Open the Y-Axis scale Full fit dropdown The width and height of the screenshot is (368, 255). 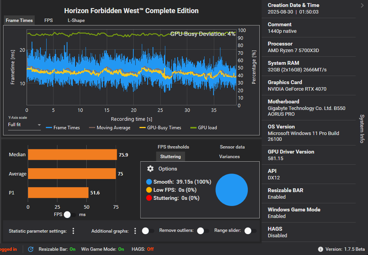(x=24, y=125)
